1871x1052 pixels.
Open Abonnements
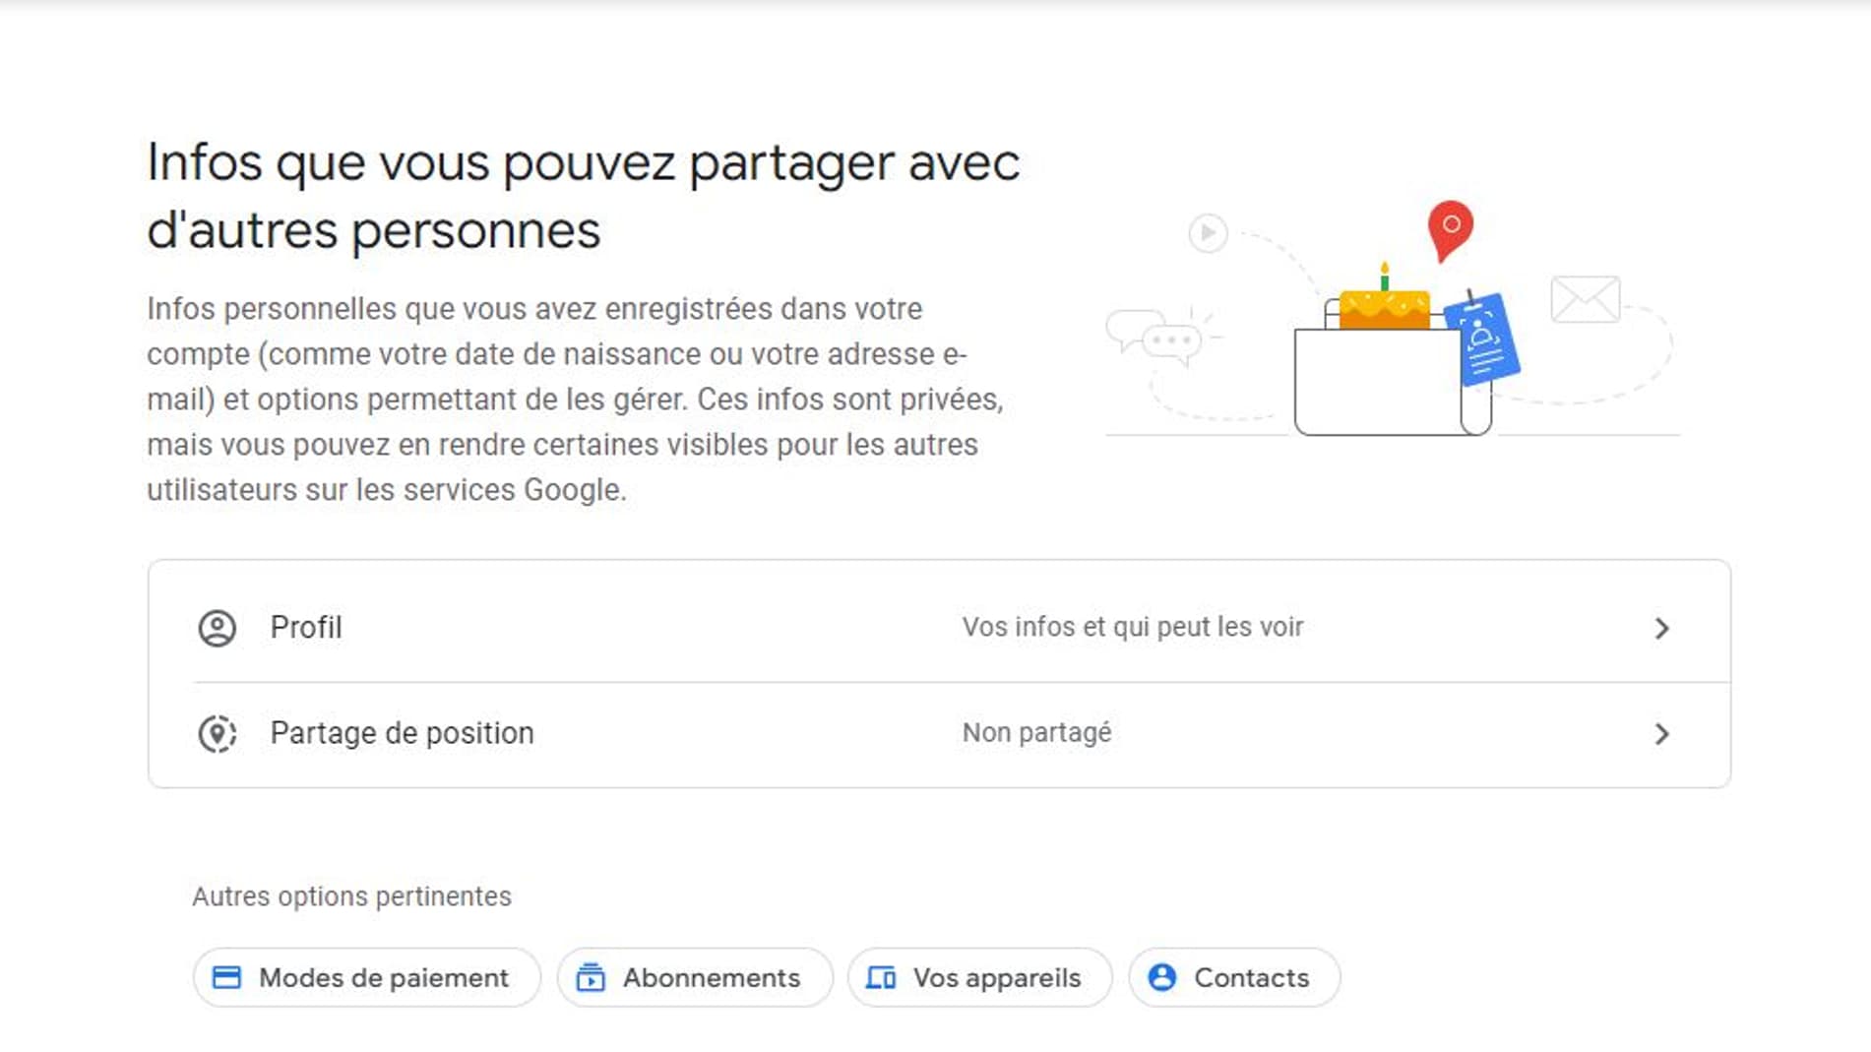[694, 977]
